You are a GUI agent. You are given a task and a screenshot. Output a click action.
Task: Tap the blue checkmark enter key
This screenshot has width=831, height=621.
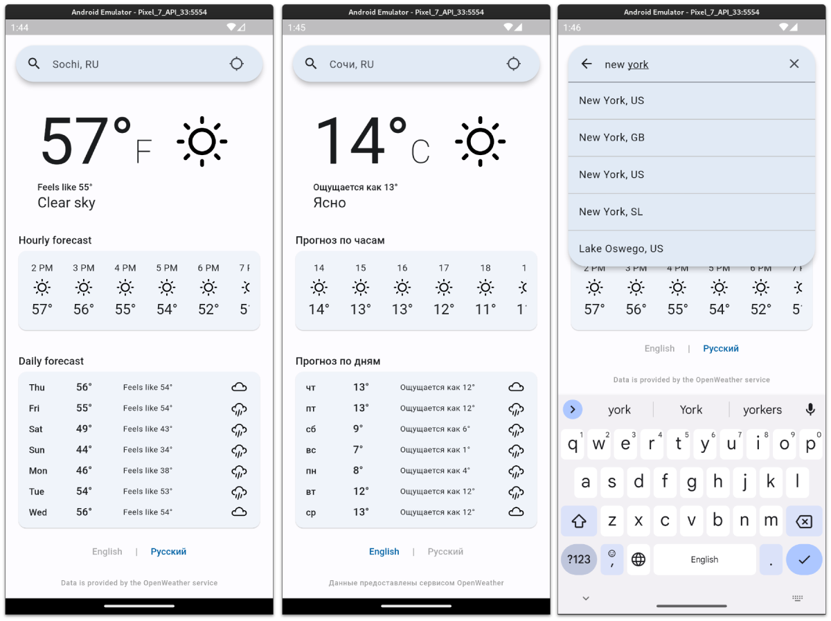point(804,559)
